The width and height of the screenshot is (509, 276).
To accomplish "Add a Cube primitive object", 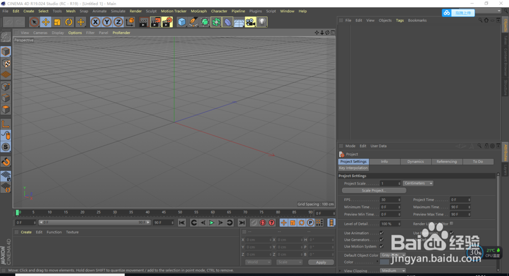I will pyautogui.click(x=182, y=22).
